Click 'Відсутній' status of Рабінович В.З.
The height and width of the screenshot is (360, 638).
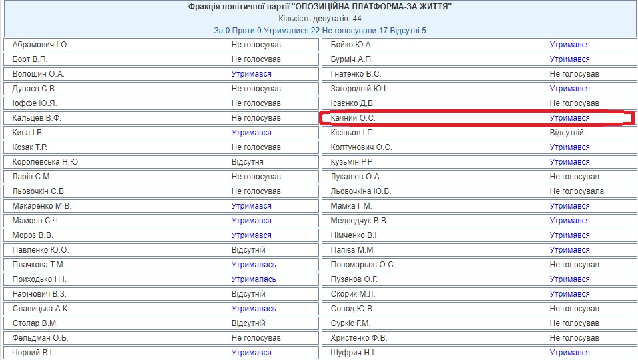click(x=248, y=294)
